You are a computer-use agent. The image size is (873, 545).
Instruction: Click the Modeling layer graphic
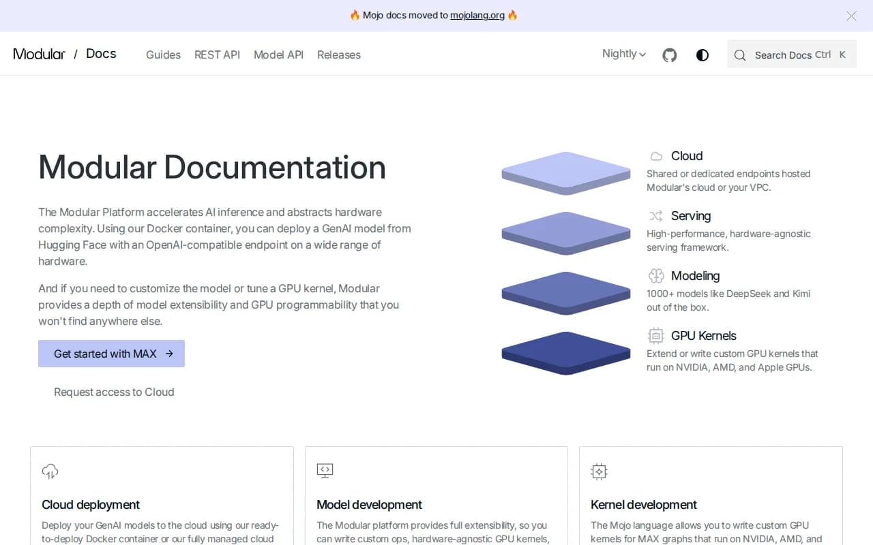coord(566,292)
